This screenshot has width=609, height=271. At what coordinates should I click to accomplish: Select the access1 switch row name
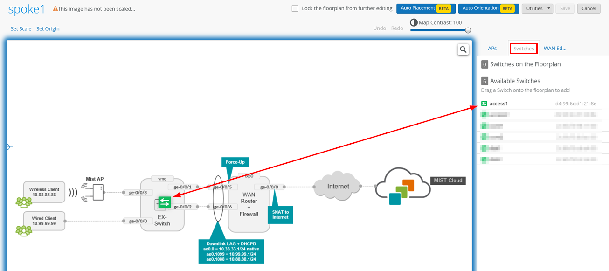tap(498, 104)
